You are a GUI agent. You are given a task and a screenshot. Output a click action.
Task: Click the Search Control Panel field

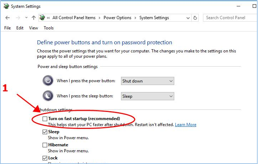[229, 18]
